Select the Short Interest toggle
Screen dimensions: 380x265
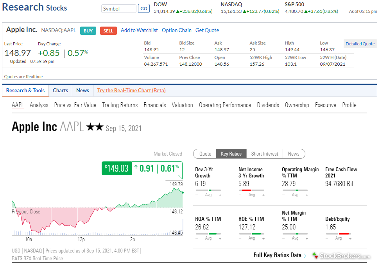pyautogui.click(x=265, y=154)
